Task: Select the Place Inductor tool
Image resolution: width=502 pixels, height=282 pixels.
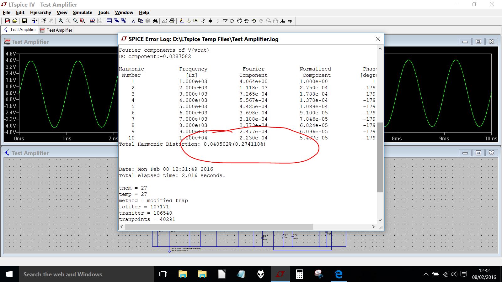Action: 217,21
